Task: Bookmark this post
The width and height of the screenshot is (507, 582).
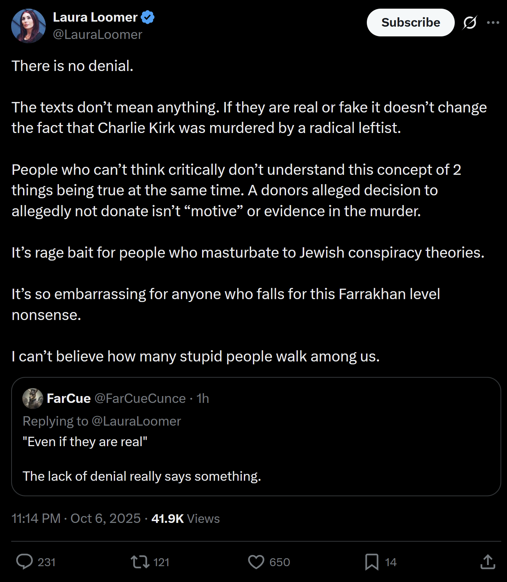Action: [x=372, y=562]
